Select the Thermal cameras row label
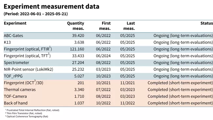The width and height of the screenshot is (213, 120). [20, 90]
